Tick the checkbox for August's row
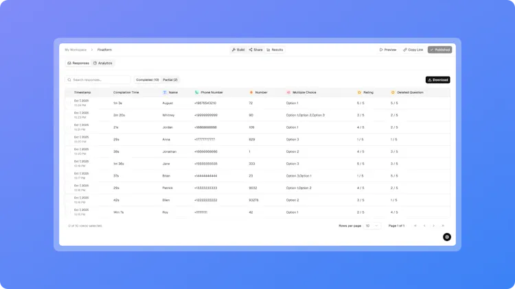The width and height of the screenshot is (515, 289). (69, 103)
